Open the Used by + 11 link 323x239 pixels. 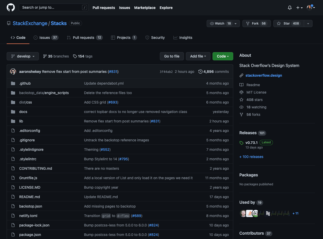click(295, 213)
